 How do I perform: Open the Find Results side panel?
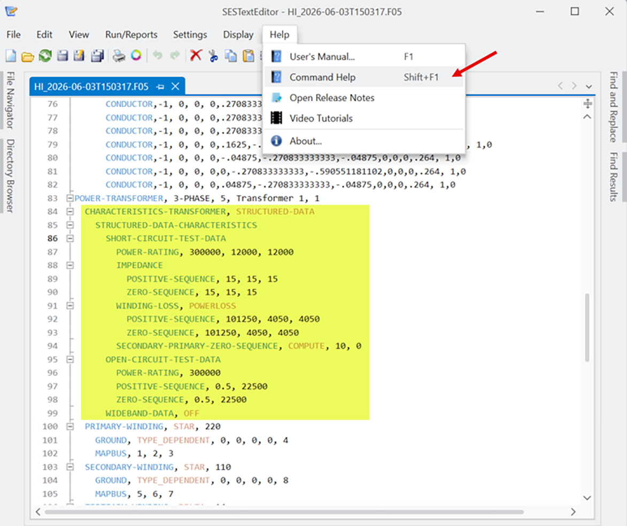(x=614, y=177)
